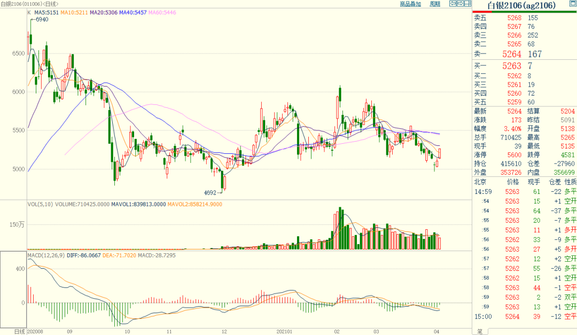Click the 最低 low price 5135

[x=567, y=146]
